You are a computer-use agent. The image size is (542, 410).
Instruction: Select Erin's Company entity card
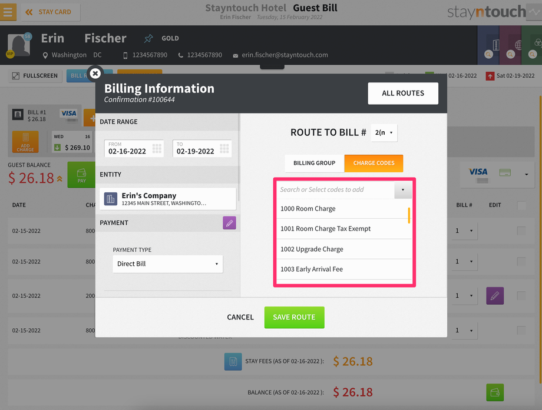pyautogui.click(x=168, y=199)
